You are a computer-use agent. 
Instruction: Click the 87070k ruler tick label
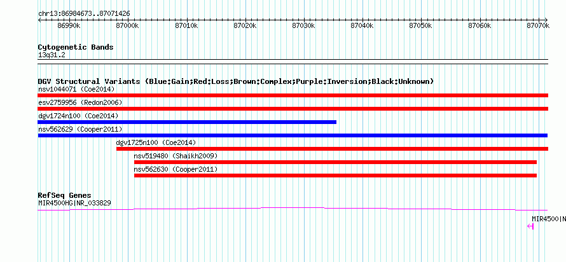pyautogui.click(x=538, y=26)
